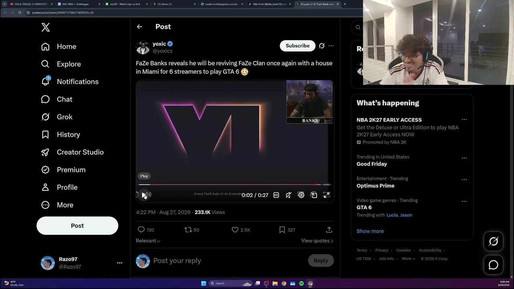The image size is (514, 289).
Task: Open a new browser tab
Action: click(345, 4)
